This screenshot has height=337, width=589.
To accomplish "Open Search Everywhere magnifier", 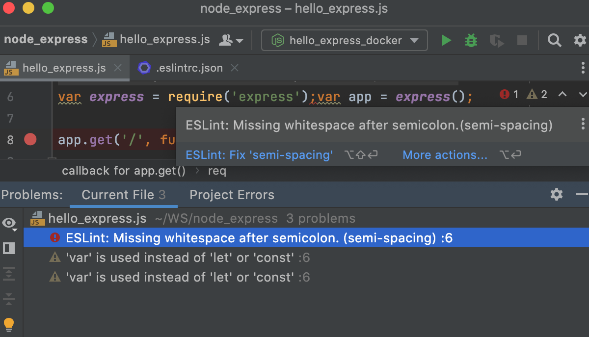I will pyautogui.click(x=554, y=40).
